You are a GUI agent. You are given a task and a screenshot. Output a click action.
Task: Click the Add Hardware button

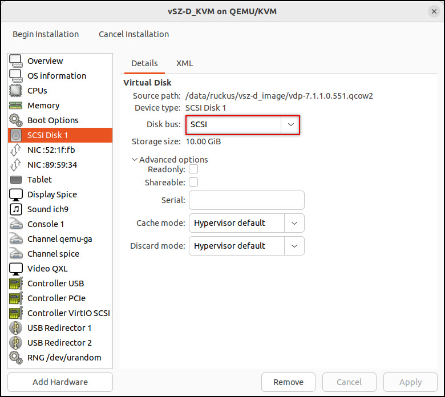click(60, 382)
